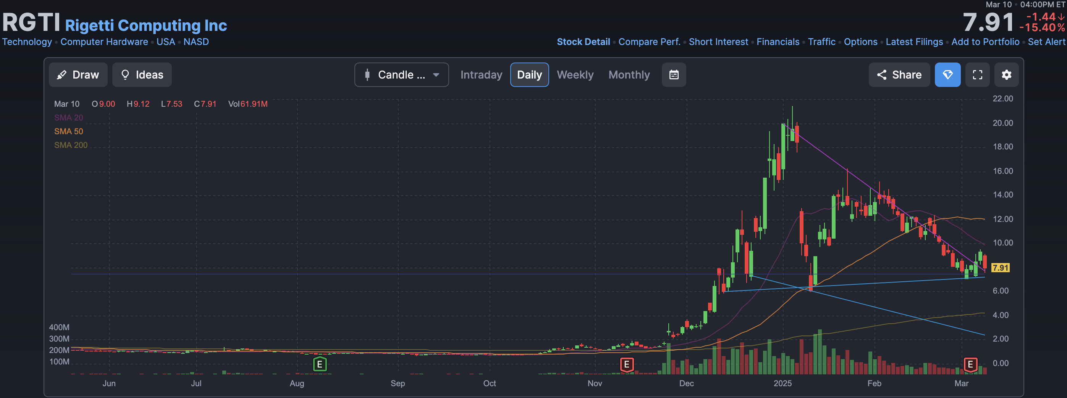The image size is (1067, 398).
Task: Select the Daily timeframe tab
Action: pos(529,75)
